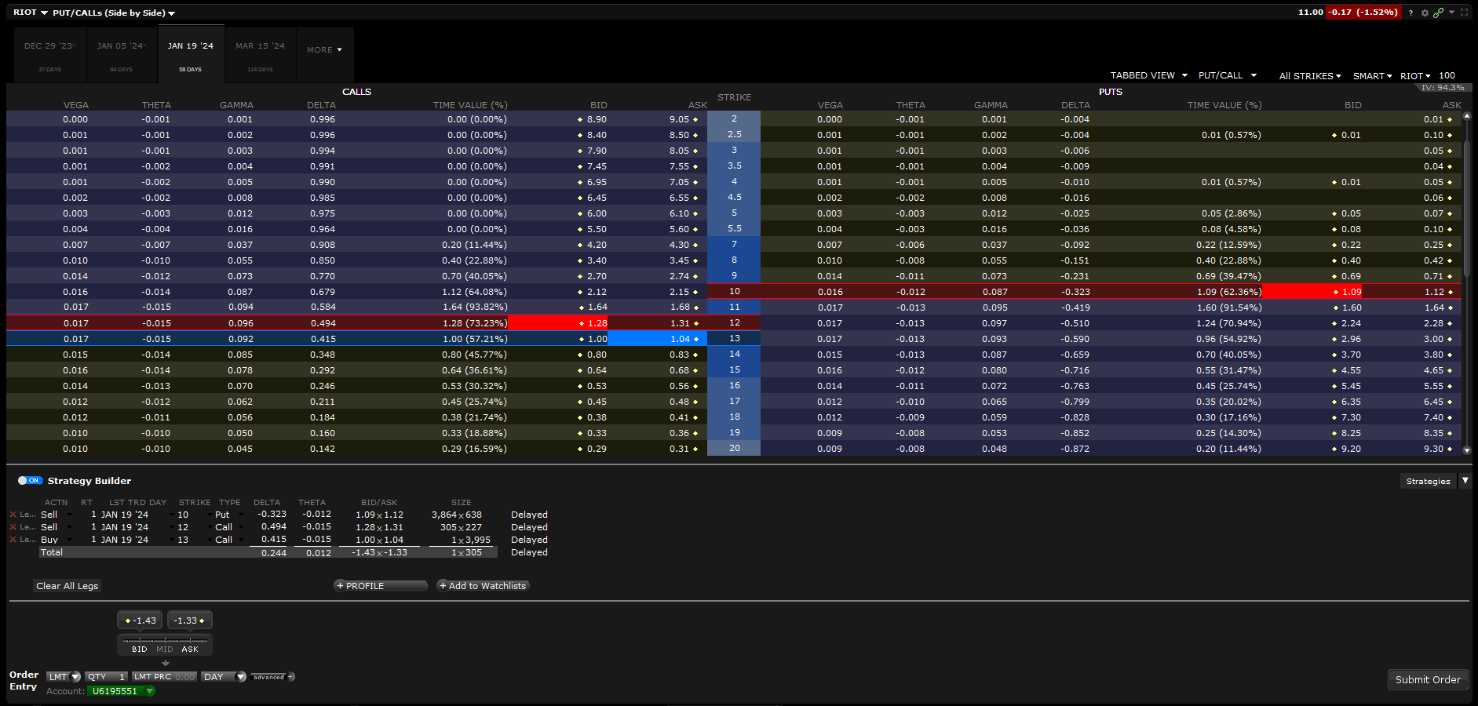This screenshot has width=1478, height=706.
Task: Toggle the Strategy Builder ON switch
Action: 30,480
